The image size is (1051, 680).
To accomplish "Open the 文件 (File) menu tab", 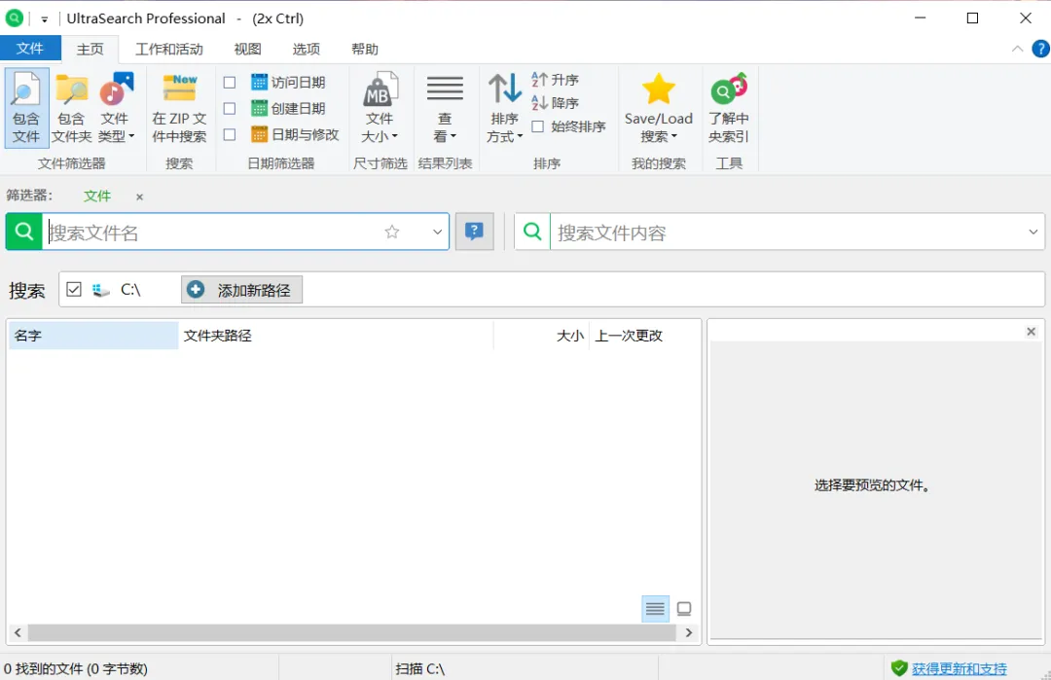I will click(x=30, y=49).
